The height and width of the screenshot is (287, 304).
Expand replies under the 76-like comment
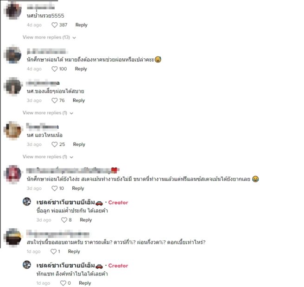tap(48, 112)
